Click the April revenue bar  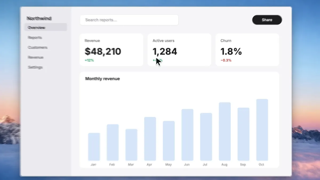[x=150, y=139]
